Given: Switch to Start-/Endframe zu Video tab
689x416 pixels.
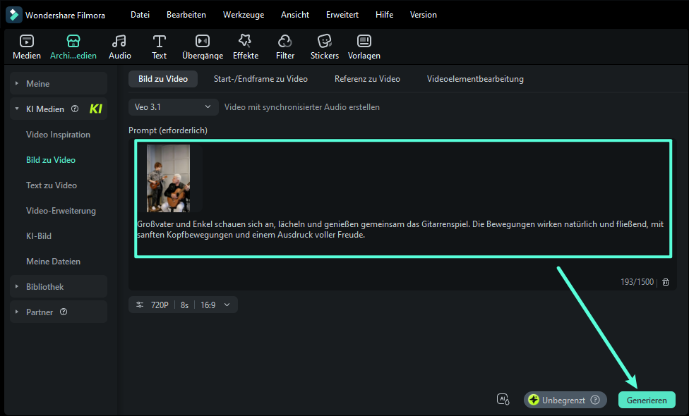Looking at the screenshot, I should [x=260, y=79].
